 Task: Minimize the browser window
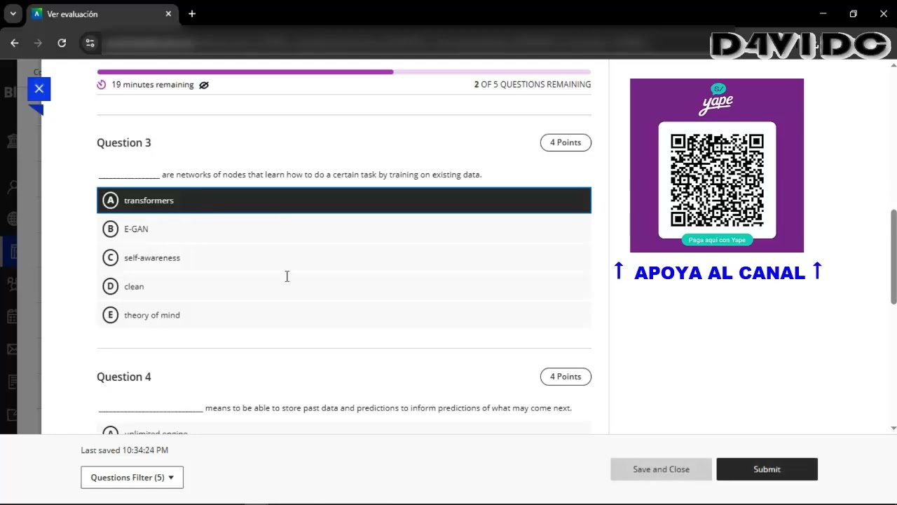tap(823, 14)
